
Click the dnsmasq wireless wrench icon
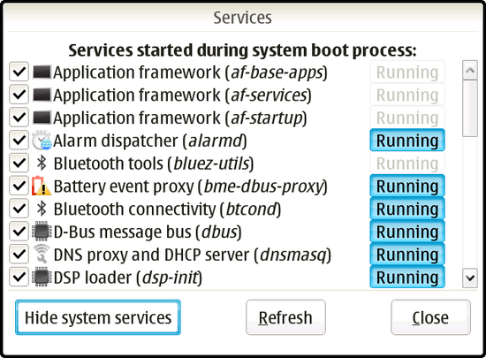pyautogui.click(x=42, y=255)
